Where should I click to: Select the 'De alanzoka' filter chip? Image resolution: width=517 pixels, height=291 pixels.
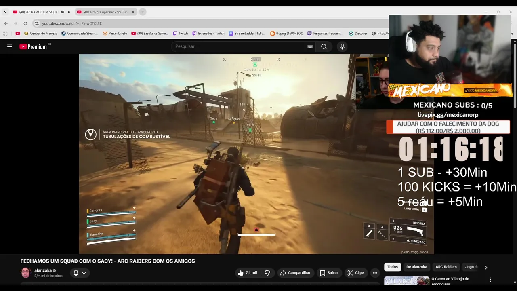click(416, 267)
